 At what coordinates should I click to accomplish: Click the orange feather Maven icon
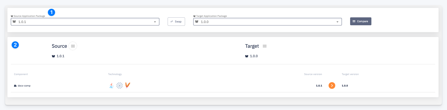coord(128,85)
